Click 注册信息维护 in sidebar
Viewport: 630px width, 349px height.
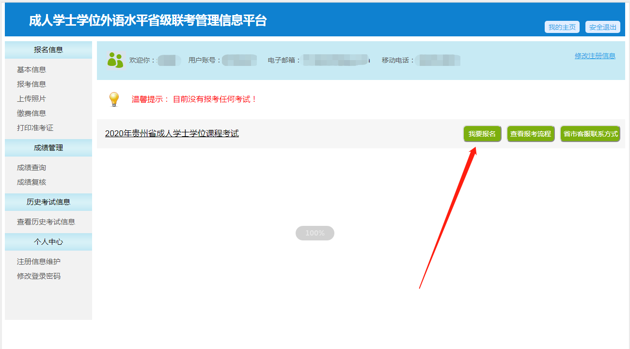point(39,262)
